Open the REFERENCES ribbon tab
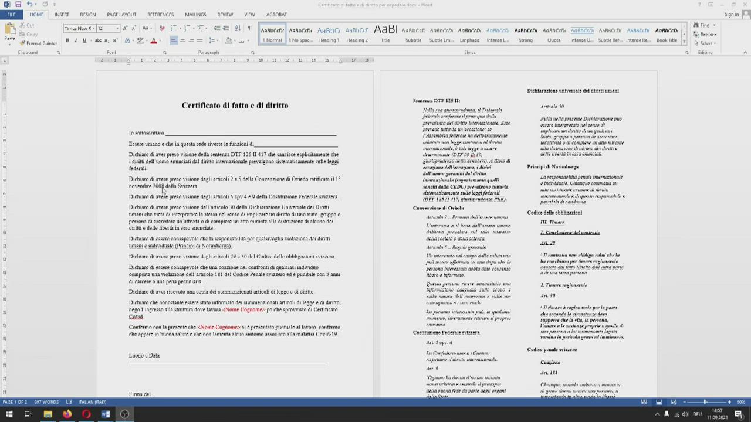 pyautogui.click(x=160, y=15)
